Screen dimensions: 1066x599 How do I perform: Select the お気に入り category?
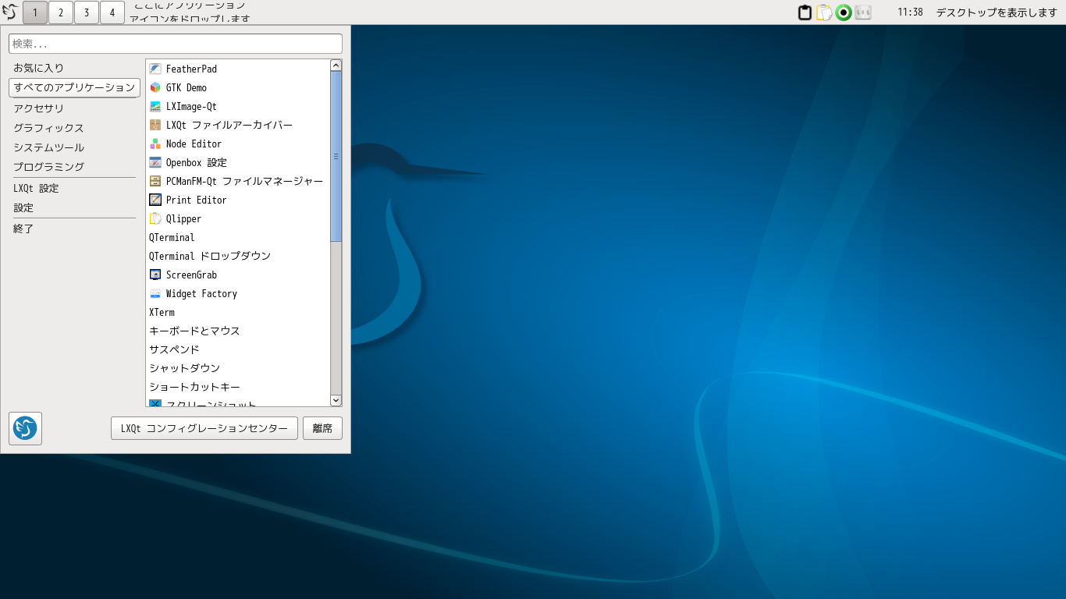[x=39, y=69]
